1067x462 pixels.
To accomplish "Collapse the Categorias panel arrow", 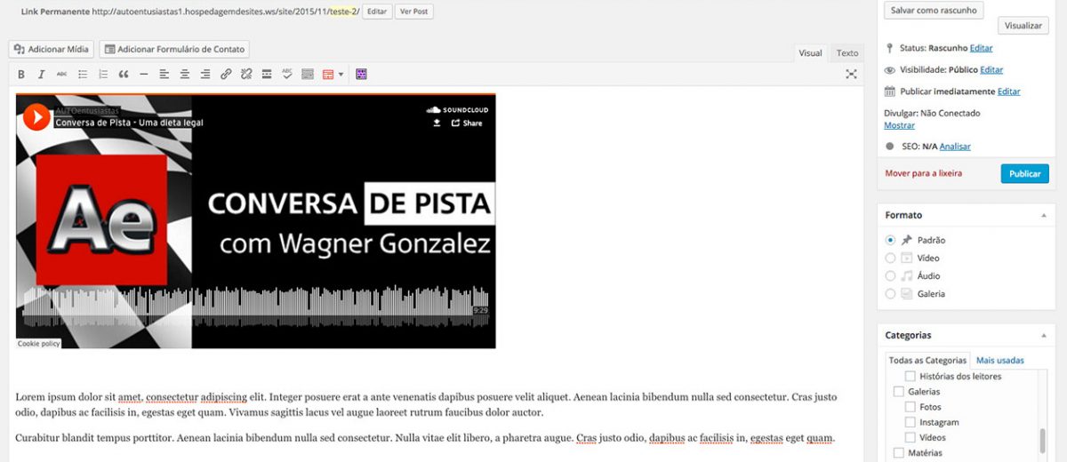I will pos(1043,336).
